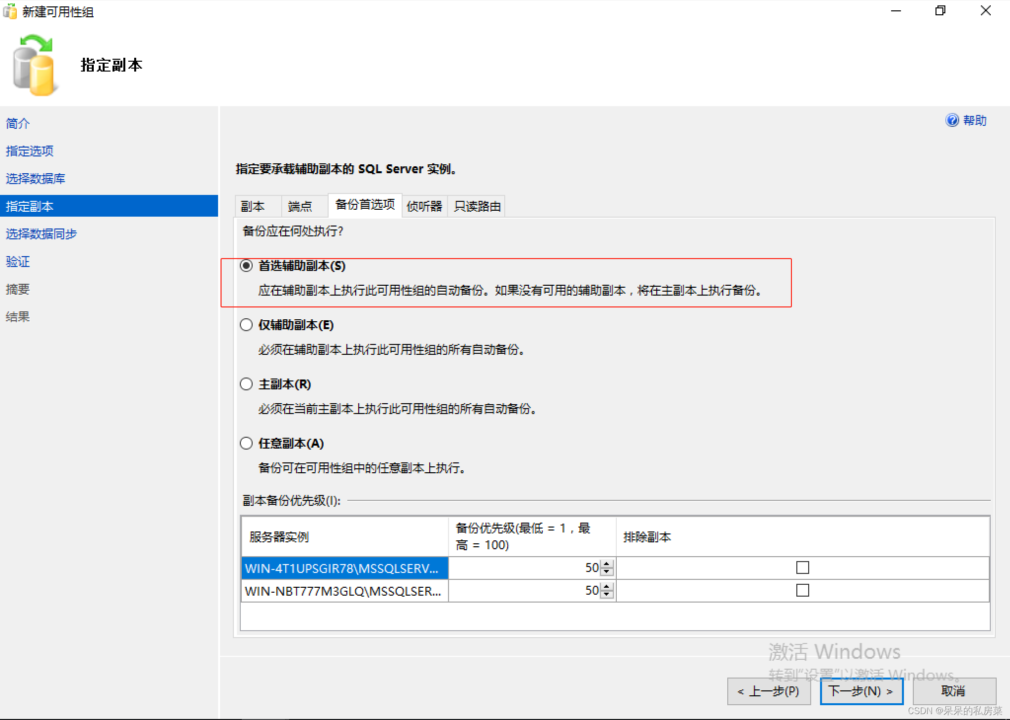Viewport: 1010px width, 720px height.
Task: Select WIN-NBT777M3GLQ\MSSQLSER... server row
Action: 345,591
